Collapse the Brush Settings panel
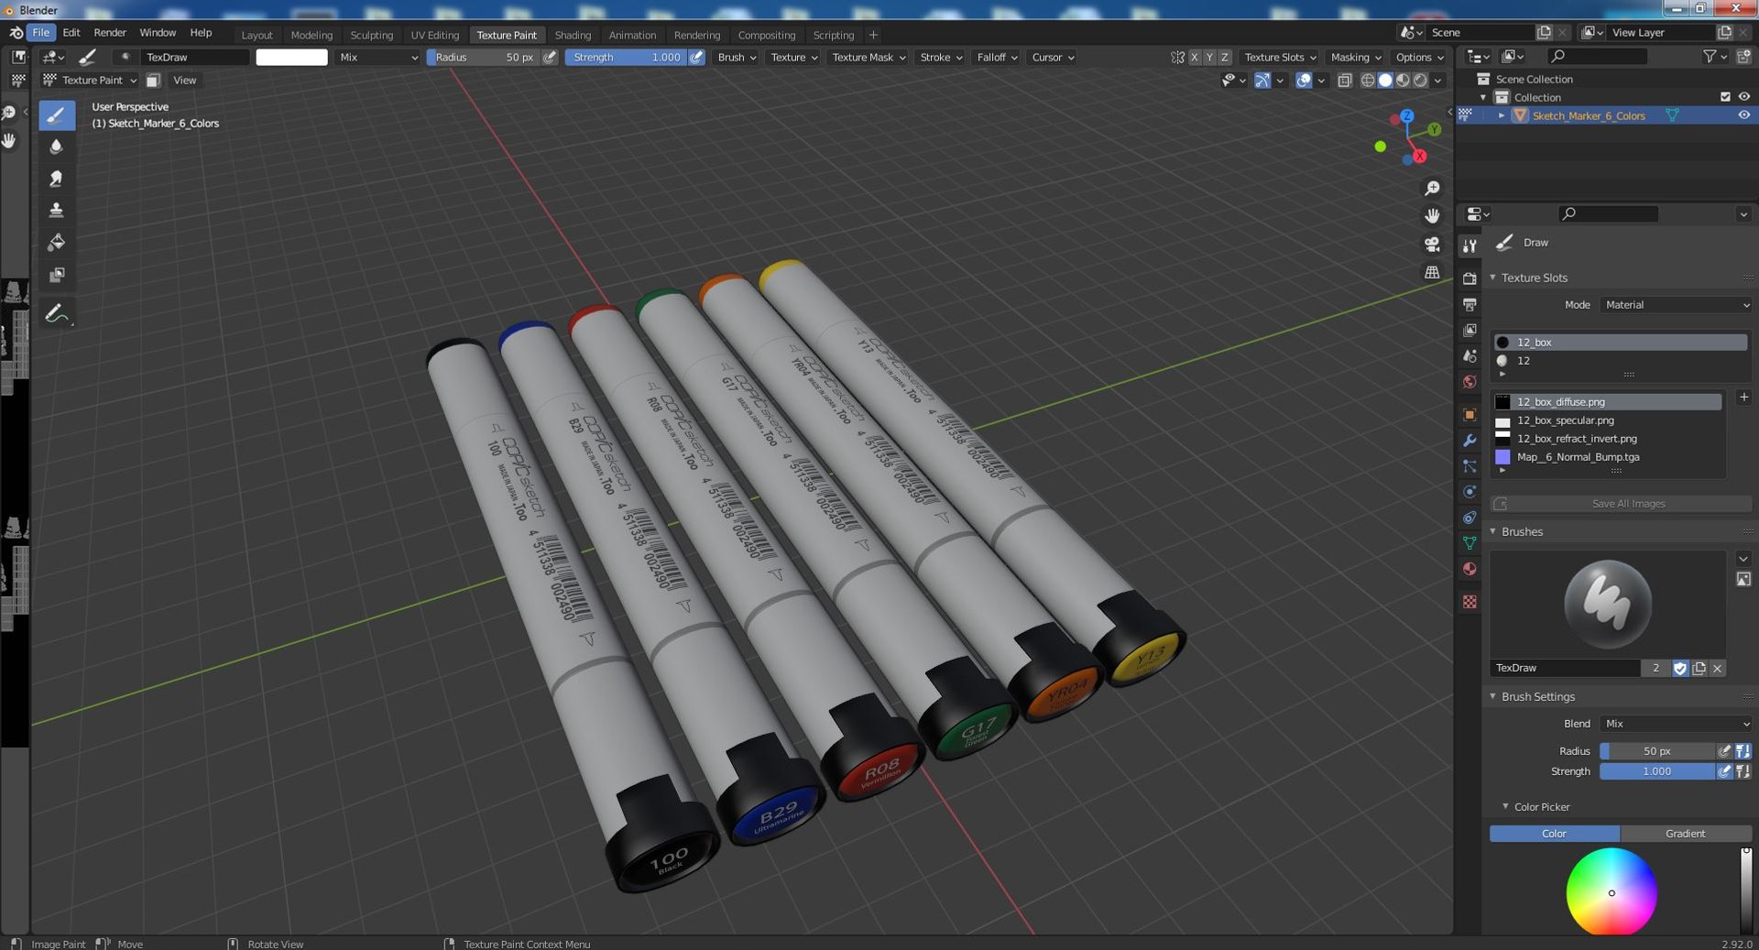This screenshot has width=1759, height=950. pos(1492,696)
